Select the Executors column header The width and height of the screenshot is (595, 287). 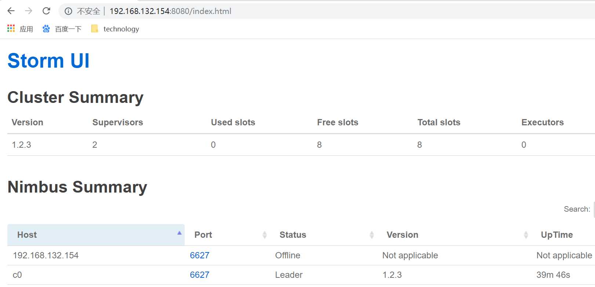pyautogui.click(x=543, y=122)
